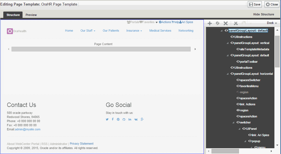
Task: Click the Networking navigation item
Action: point(186,31)
